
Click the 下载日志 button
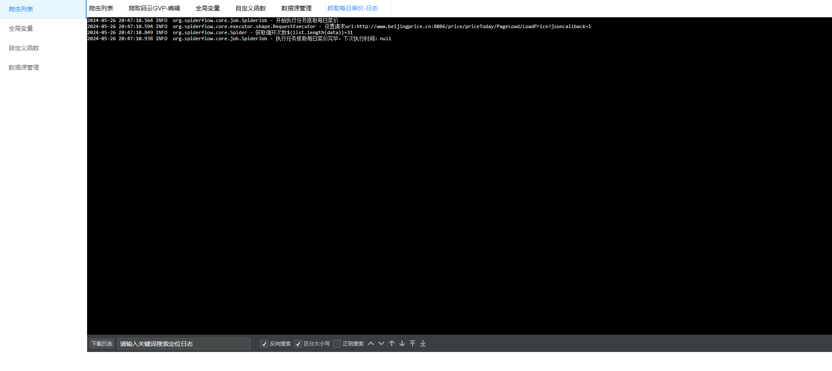click(x=102, y=344)
